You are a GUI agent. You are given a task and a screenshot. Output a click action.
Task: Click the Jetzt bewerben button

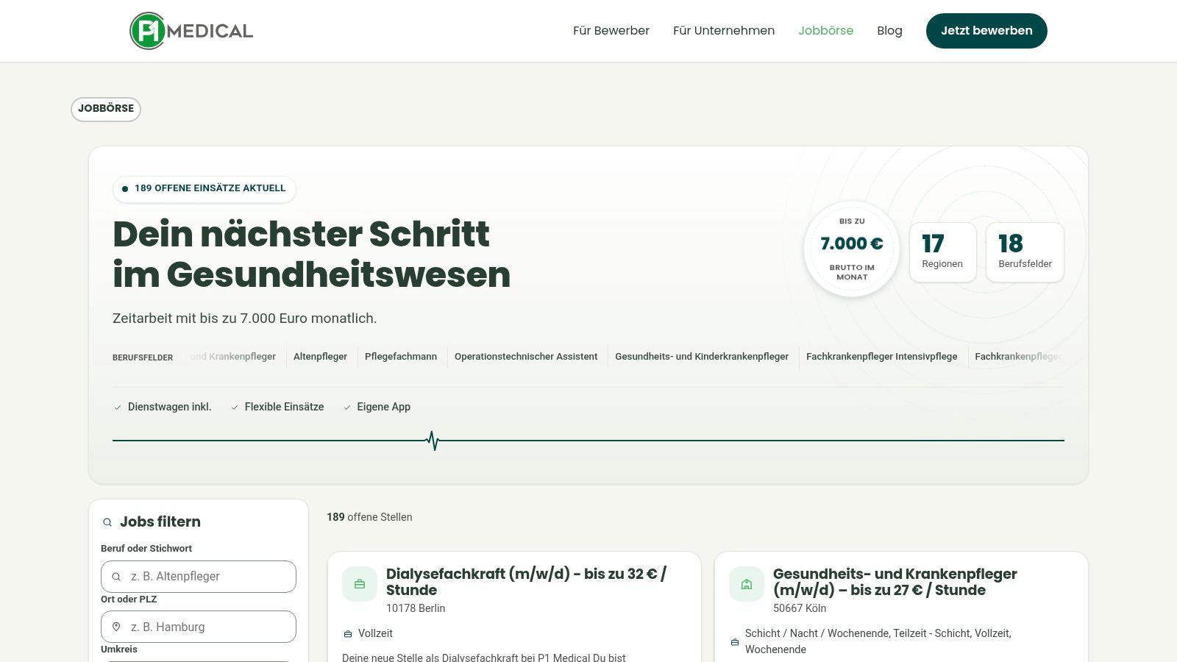(986, 31)
